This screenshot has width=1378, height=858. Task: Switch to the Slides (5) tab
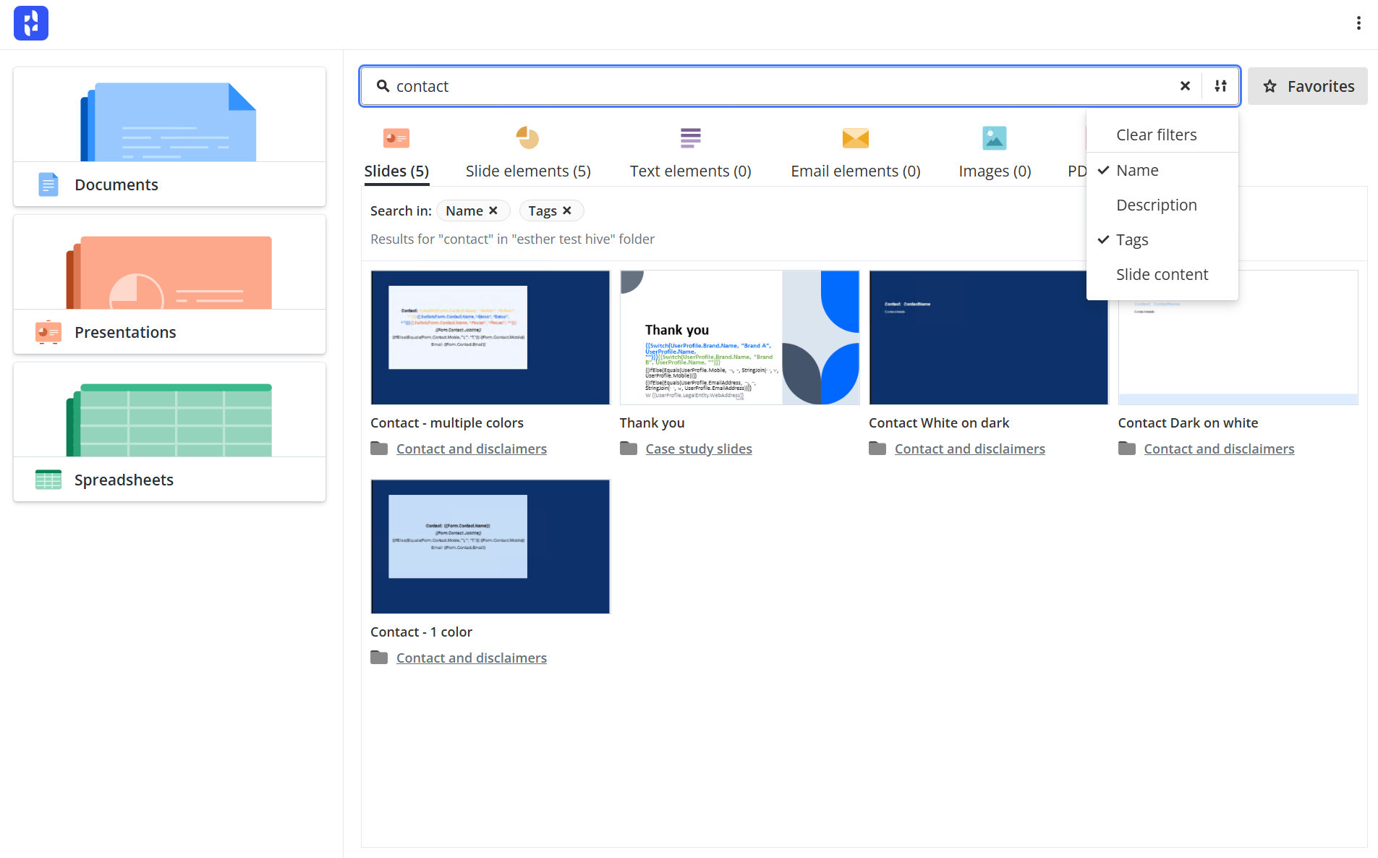point(396,171)
